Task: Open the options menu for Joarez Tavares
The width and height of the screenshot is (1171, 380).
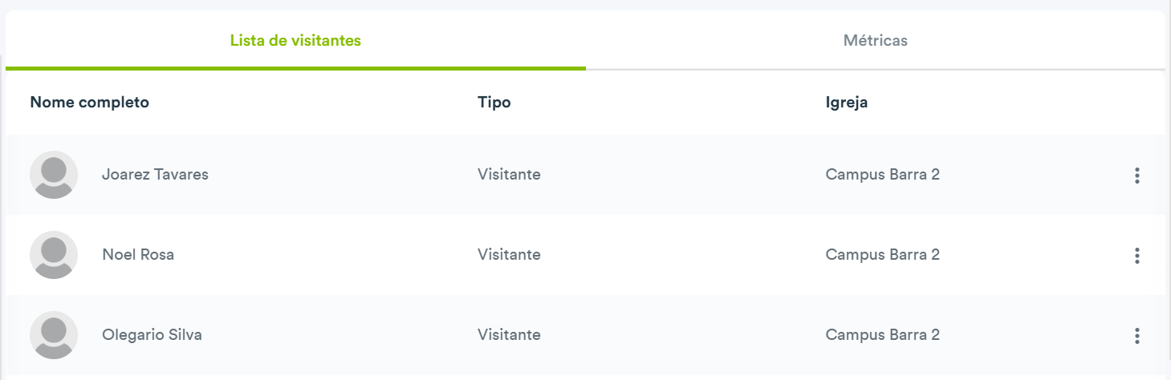Action: click(1136, 176)
